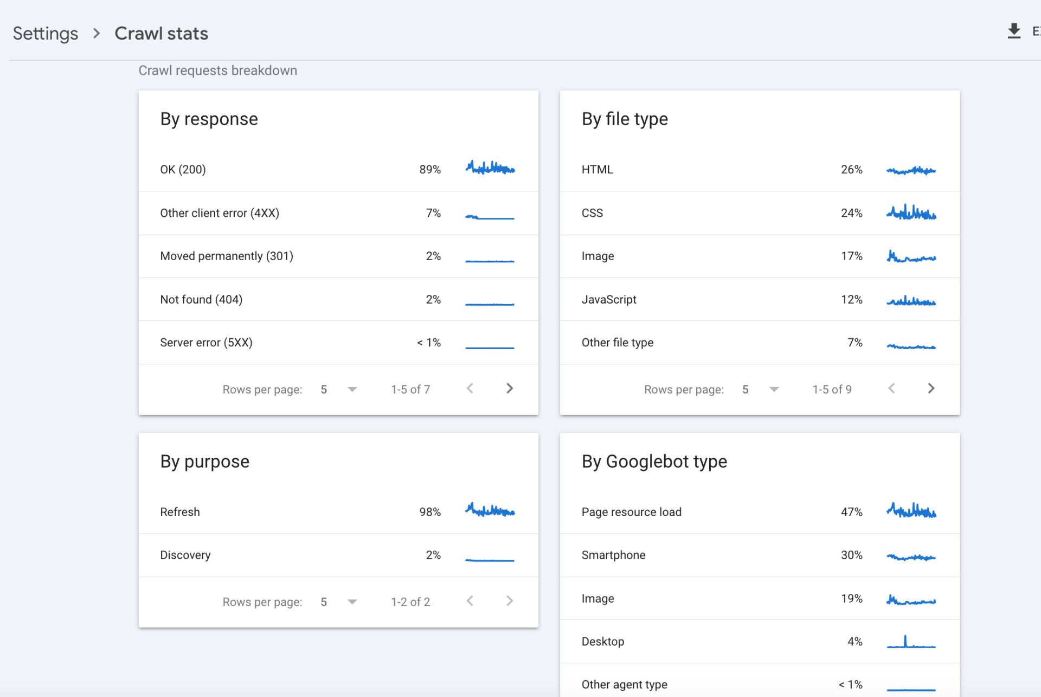Click the By purpose card heading
This screenshot has width=1041, height=697.
pyautogui.click(x=204, y=462)
